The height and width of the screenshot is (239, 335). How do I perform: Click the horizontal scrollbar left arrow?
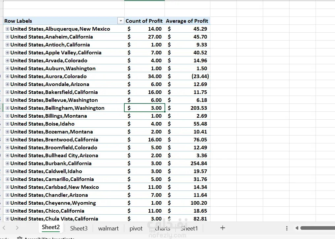click(x=297, y=228)
